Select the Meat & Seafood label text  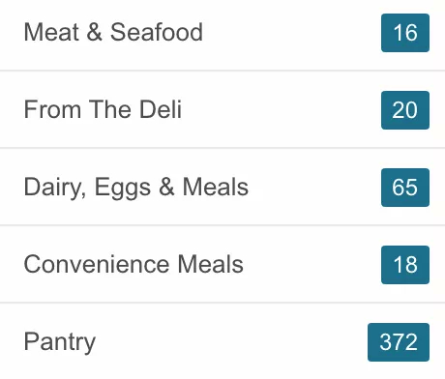coord(113,32)
